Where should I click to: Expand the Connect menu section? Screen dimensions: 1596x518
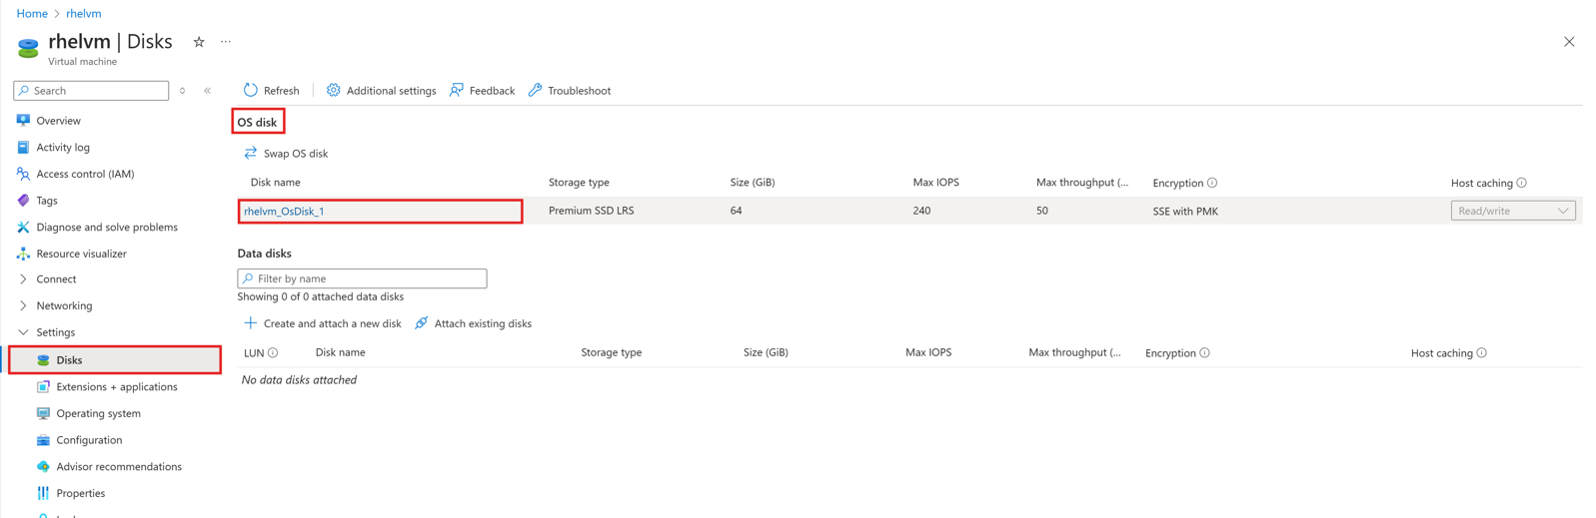point(23,279)
